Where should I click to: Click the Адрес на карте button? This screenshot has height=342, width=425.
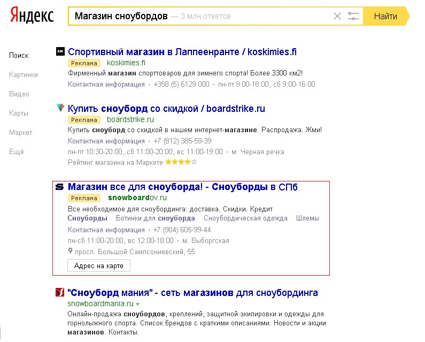(x=99, y=265)
